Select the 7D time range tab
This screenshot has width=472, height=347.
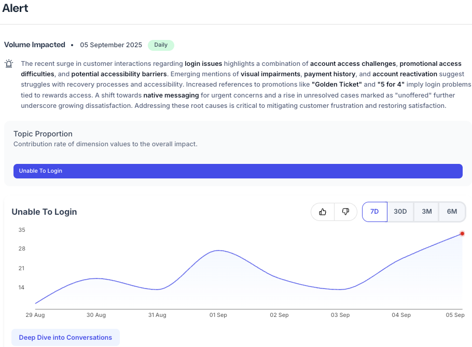(x=374, y=212)
